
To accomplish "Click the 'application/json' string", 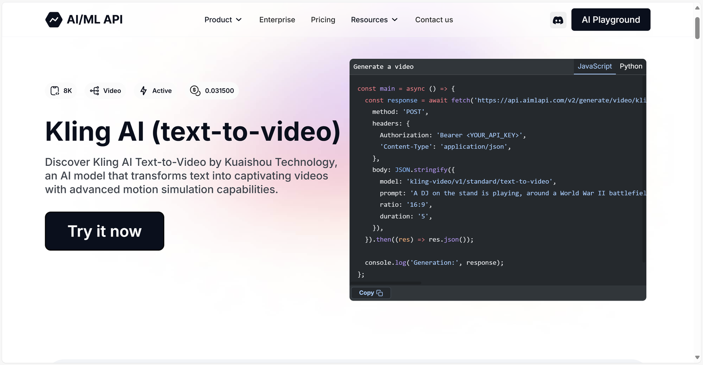I will point(474,147).
